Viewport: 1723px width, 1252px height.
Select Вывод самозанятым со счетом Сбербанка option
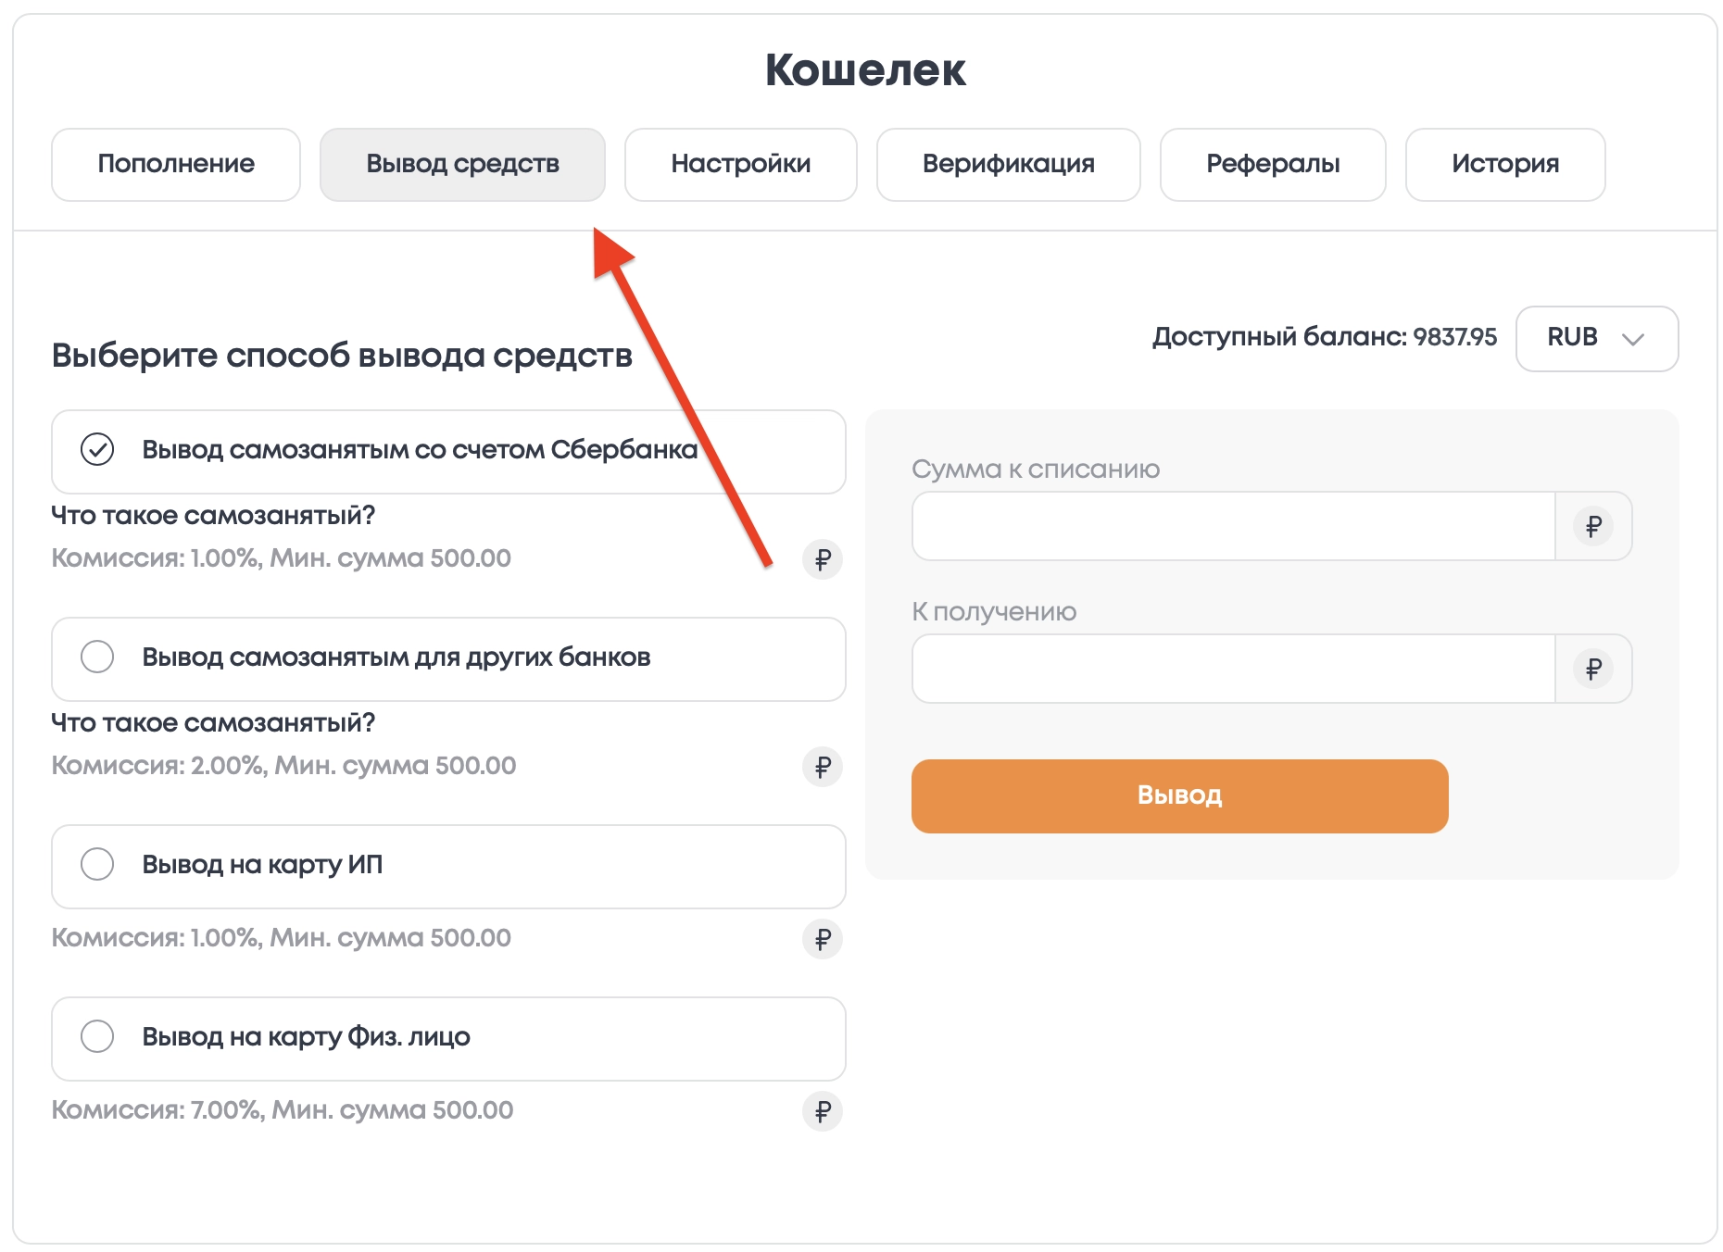[x=97, y=450]
